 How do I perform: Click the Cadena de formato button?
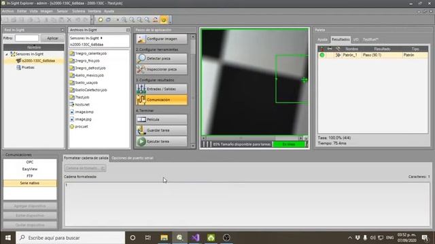tap(85, 168)
